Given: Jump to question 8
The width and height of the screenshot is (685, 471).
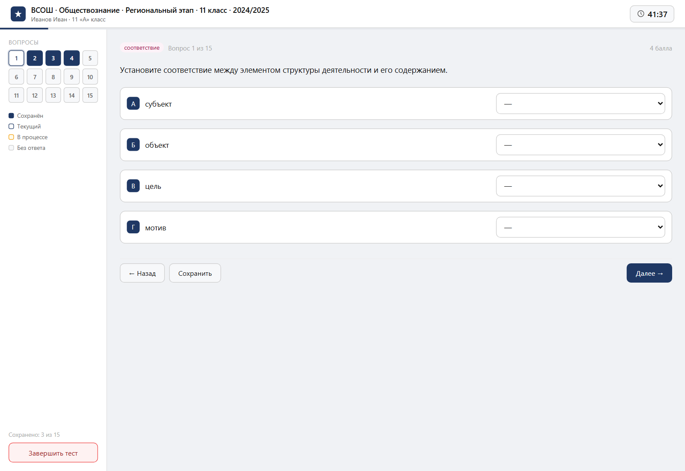Looking at the screenshot, I should coord(53,77).
